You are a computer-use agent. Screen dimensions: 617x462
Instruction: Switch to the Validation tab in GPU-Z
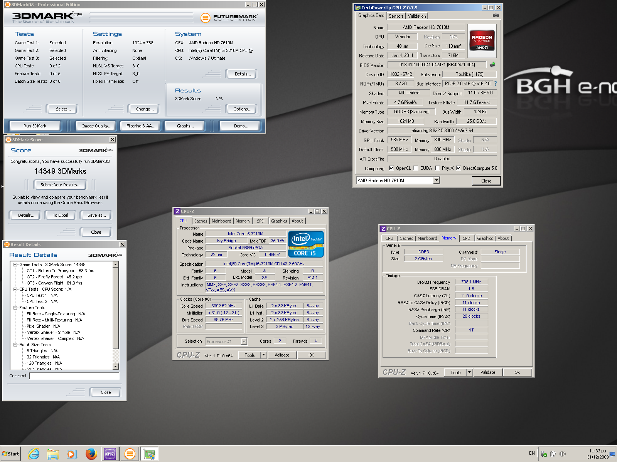[x=417, y=16]
